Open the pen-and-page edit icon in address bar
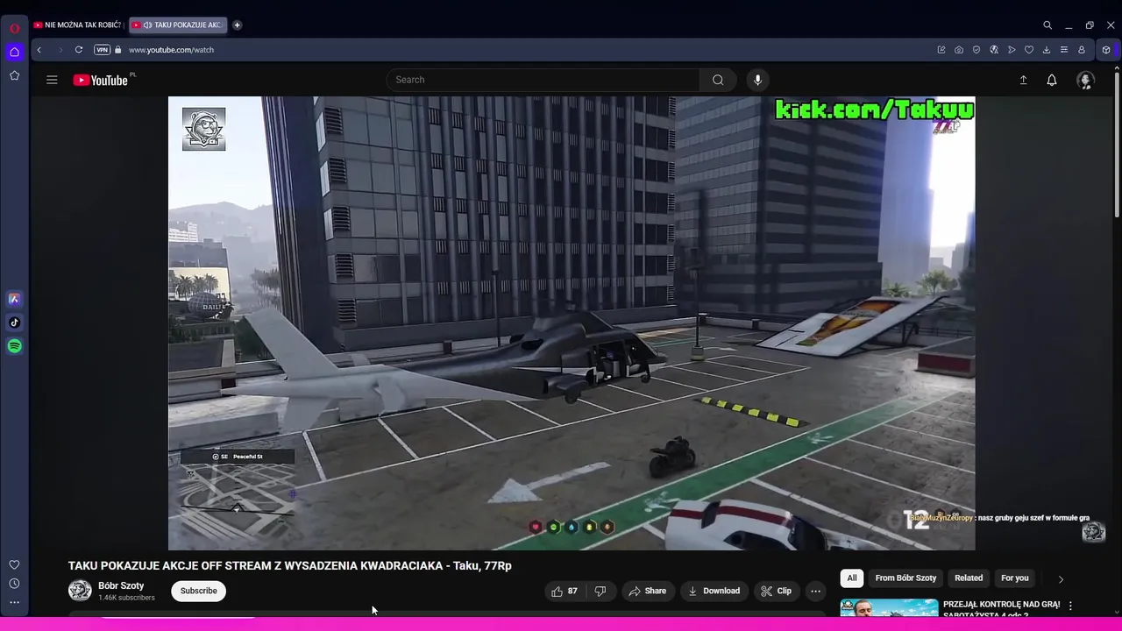Screen dimensions: 1122x631 coord(941,50)
